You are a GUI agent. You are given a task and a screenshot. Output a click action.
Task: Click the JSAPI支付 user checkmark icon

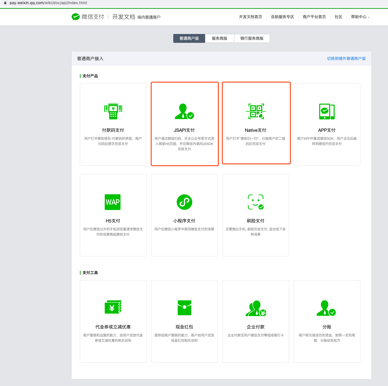pos(184,111)
